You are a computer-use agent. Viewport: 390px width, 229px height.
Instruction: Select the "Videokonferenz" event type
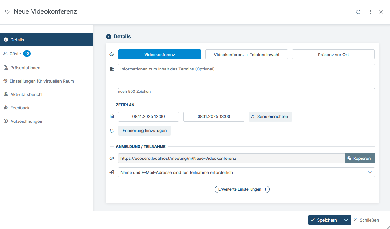pos(160,54)
